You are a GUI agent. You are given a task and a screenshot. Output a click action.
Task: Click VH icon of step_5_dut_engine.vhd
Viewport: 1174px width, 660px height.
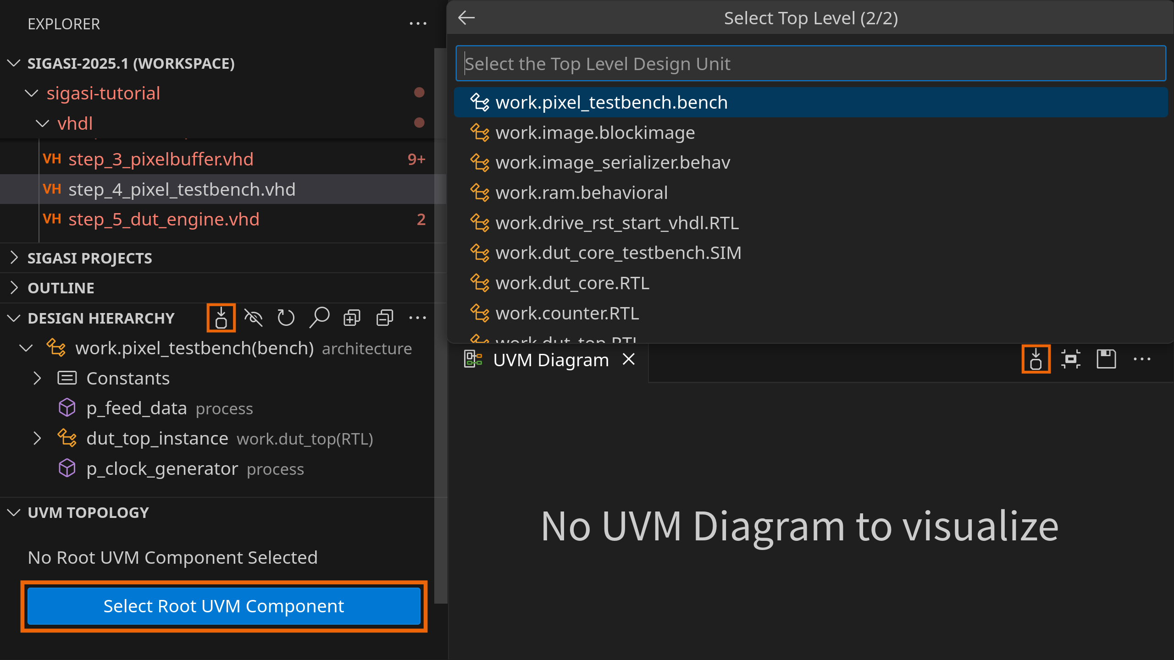coord(52,219)
